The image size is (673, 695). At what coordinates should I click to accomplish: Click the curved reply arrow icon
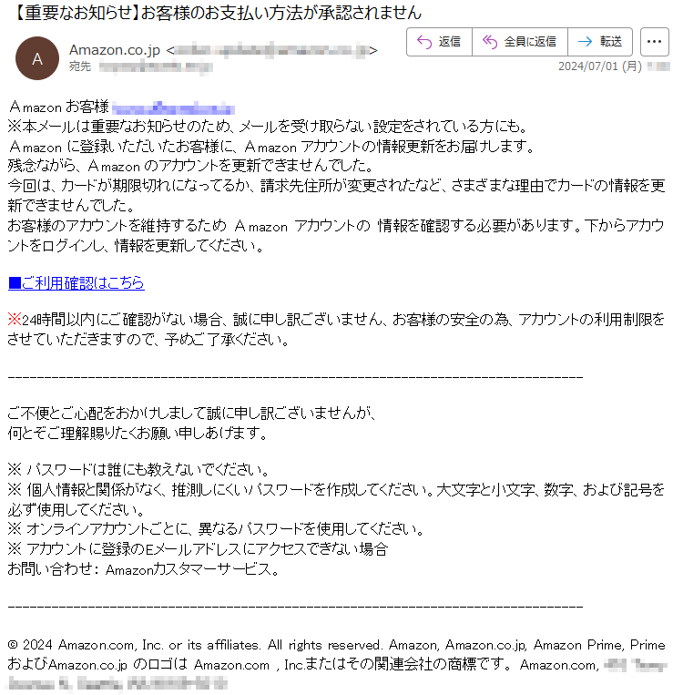[424, 42]
